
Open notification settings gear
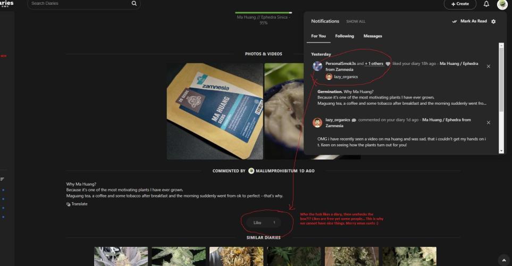click(493, 21)
